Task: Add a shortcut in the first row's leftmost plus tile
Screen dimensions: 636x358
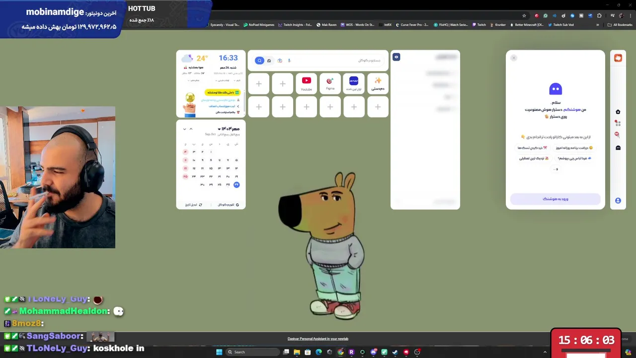Action: (x=258, y=84)
